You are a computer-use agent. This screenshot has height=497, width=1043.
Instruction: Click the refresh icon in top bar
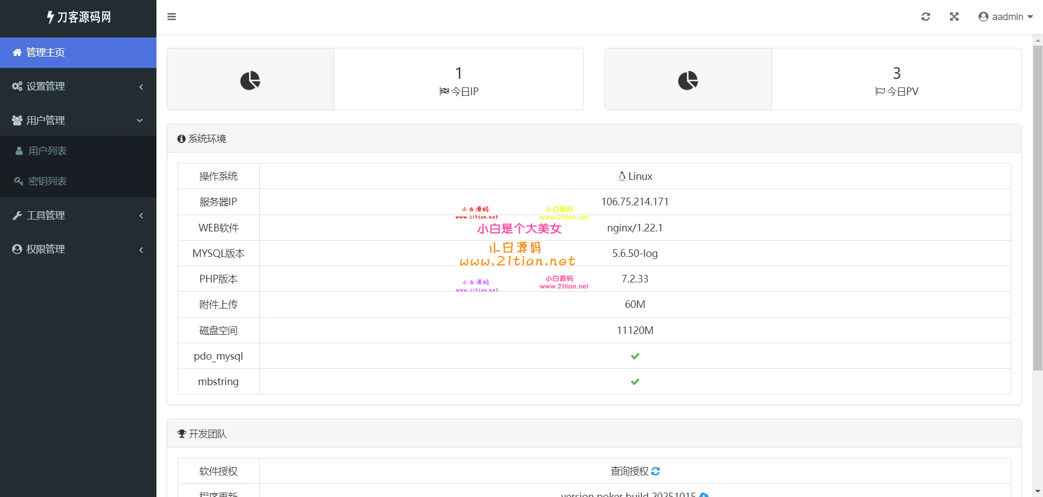926,17
